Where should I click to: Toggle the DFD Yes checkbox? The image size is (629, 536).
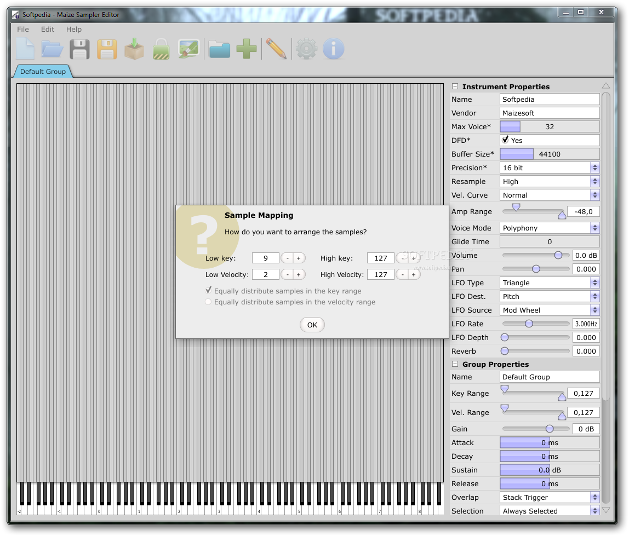505,140
